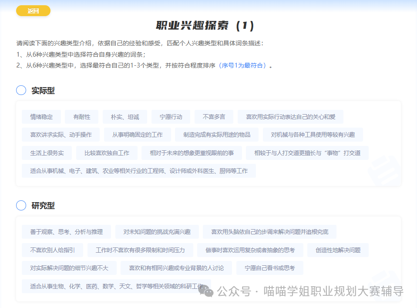Choose the 从事明确固定的工作 tag
The height and width of the screenshot is (308, 417).
(138, 135)
